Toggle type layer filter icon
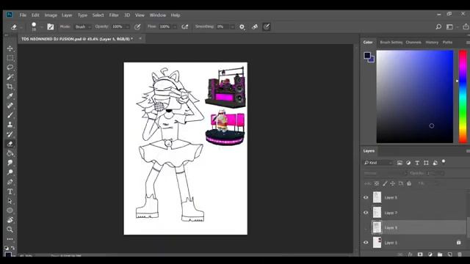470x264 pixels. tap(417, 163)
